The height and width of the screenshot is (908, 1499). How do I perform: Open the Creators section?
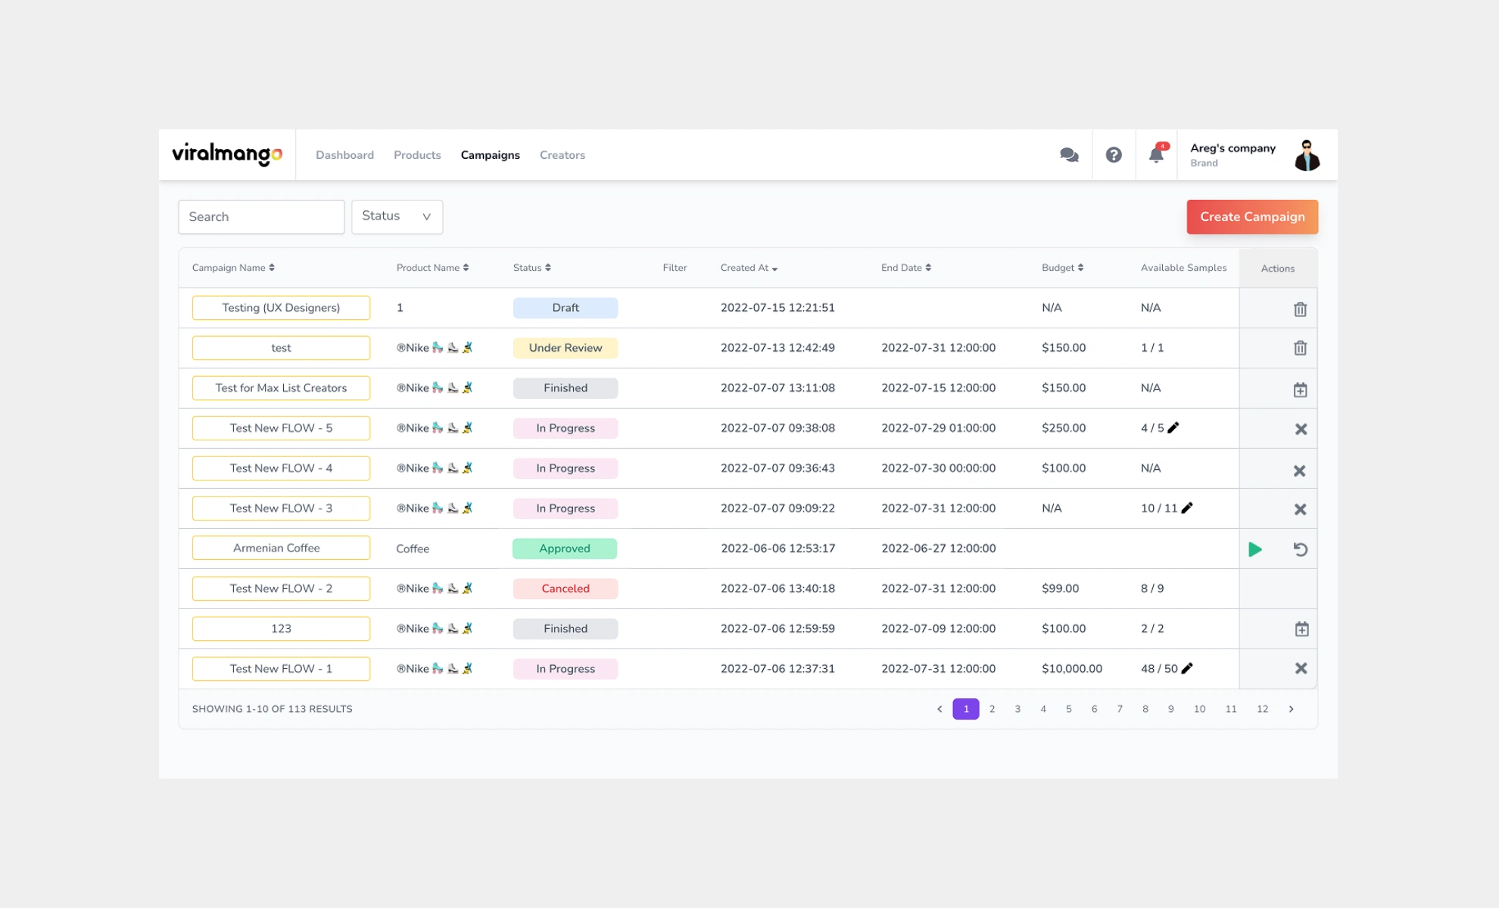click(x=562, y=154)
